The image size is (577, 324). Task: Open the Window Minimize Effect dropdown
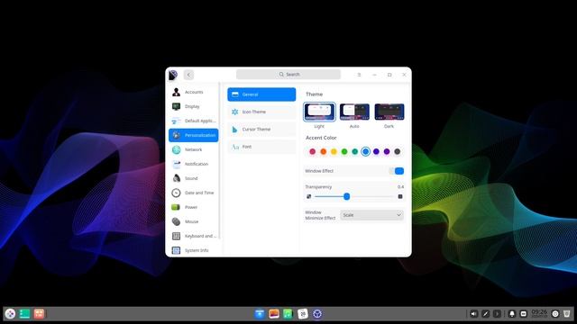point(371,215)
